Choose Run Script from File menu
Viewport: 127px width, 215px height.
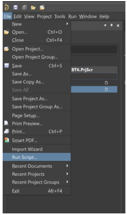37,157
